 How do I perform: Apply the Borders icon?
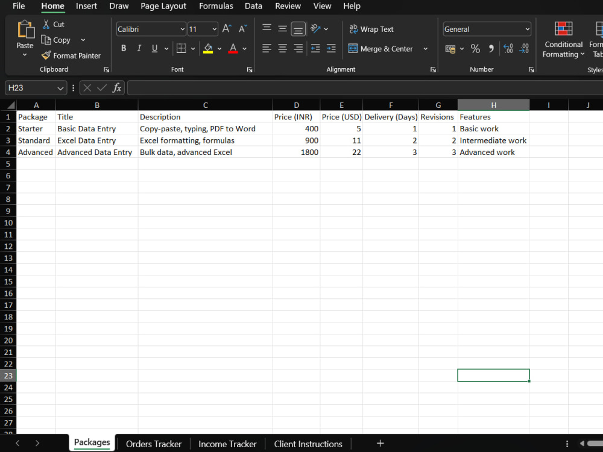click(x=181, y=48)
